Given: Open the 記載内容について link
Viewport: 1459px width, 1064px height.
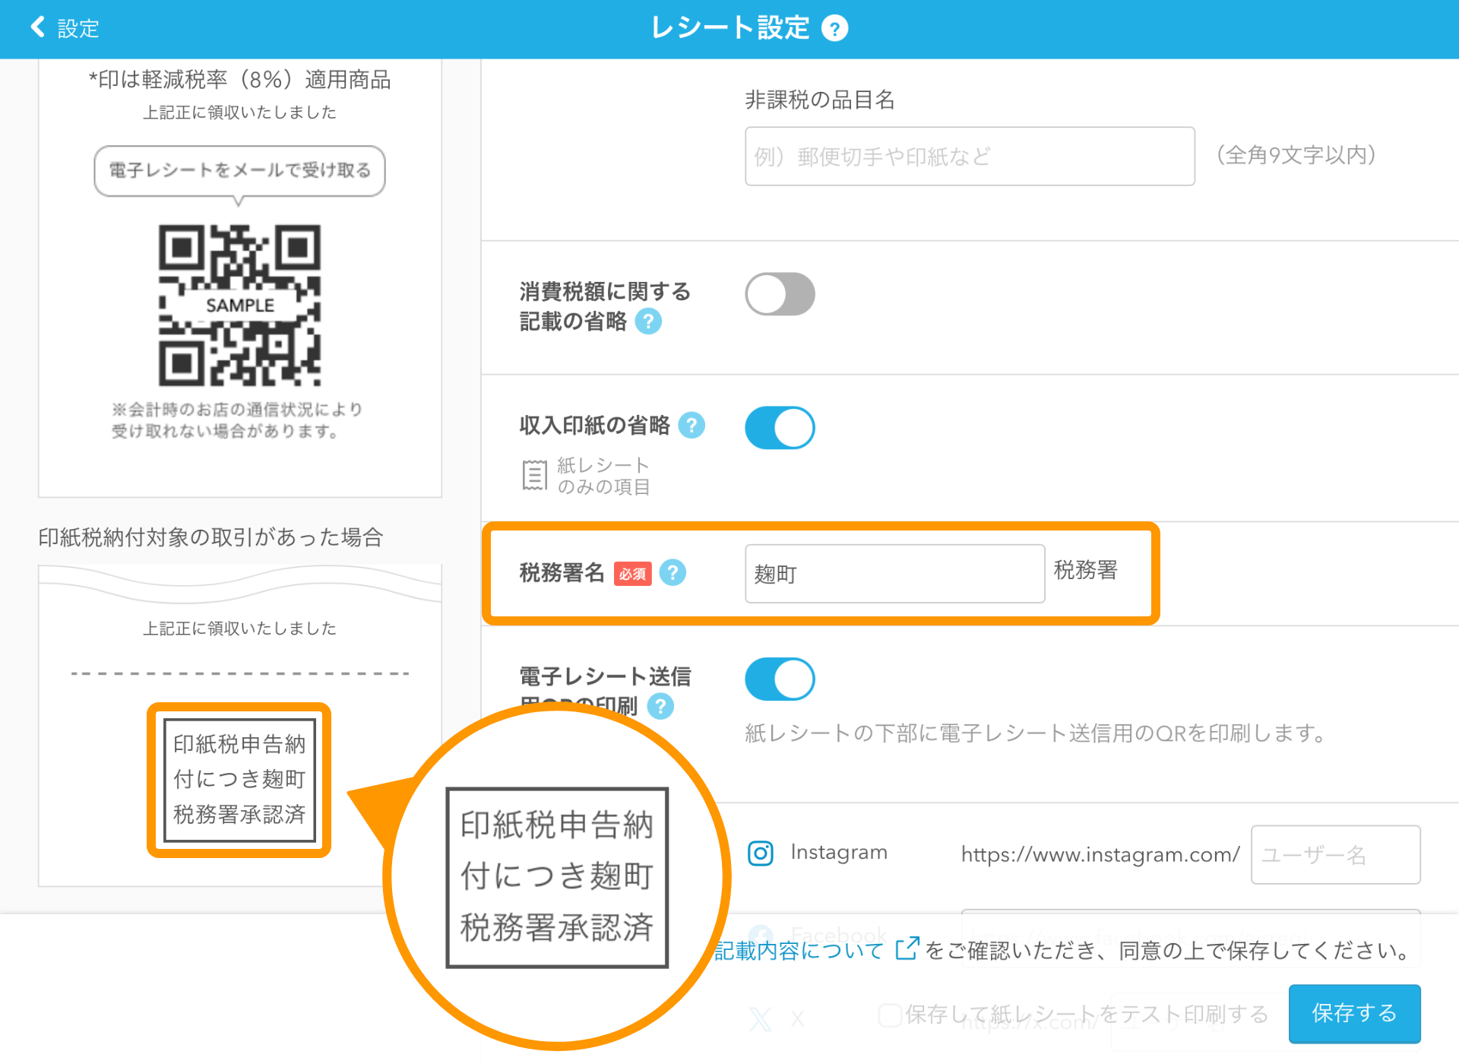Looking at the screenshot, I should point(799,950).
